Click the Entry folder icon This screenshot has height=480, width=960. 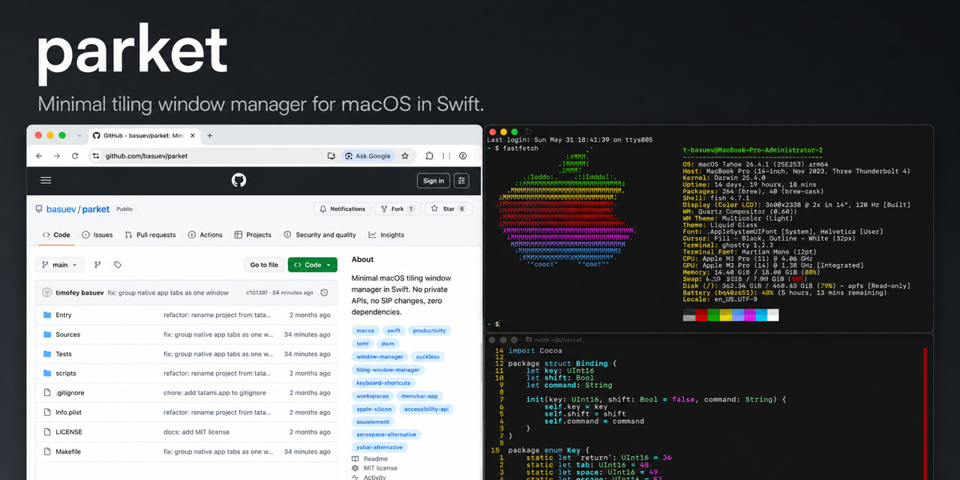click(x=47, y=315)
